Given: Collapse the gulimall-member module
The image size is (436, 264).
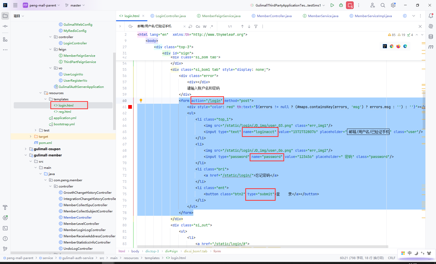Looking at the screenshot, I should point(25,155).
